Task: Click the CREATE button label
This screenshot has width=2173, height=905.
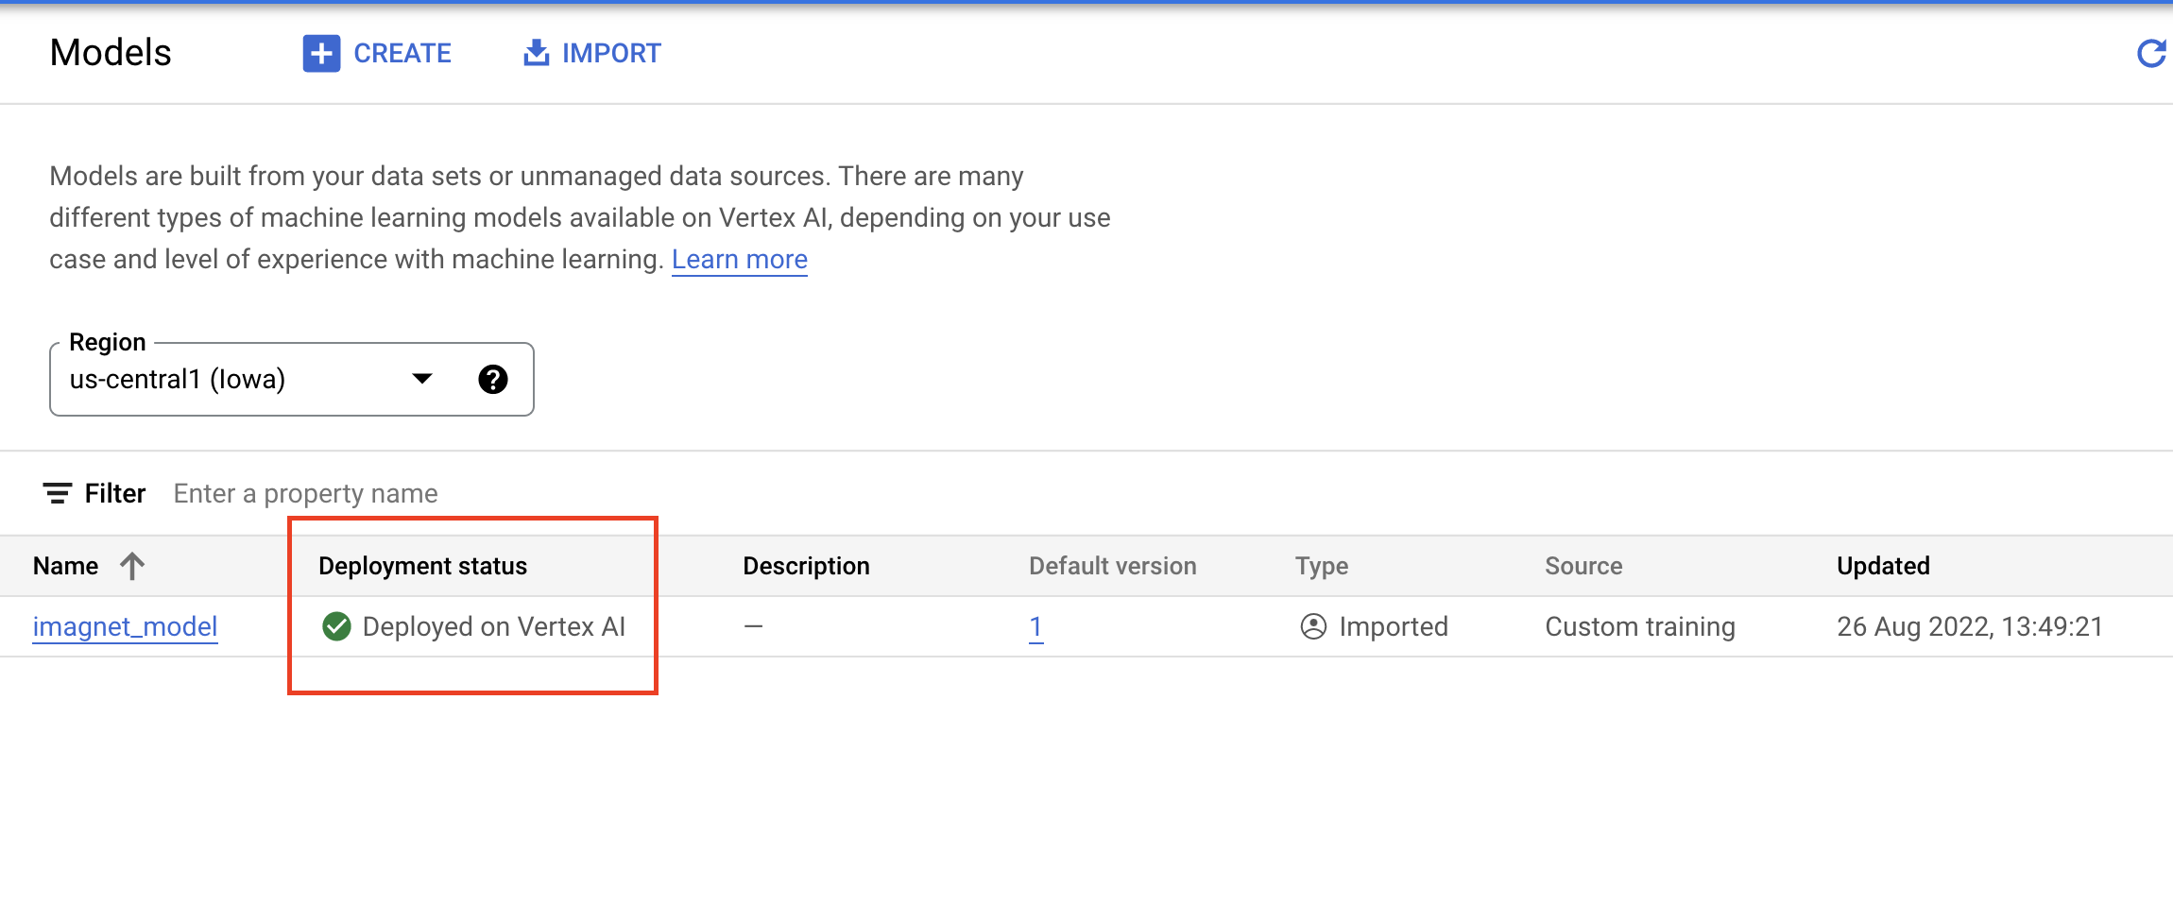Action: coord(402,54)
